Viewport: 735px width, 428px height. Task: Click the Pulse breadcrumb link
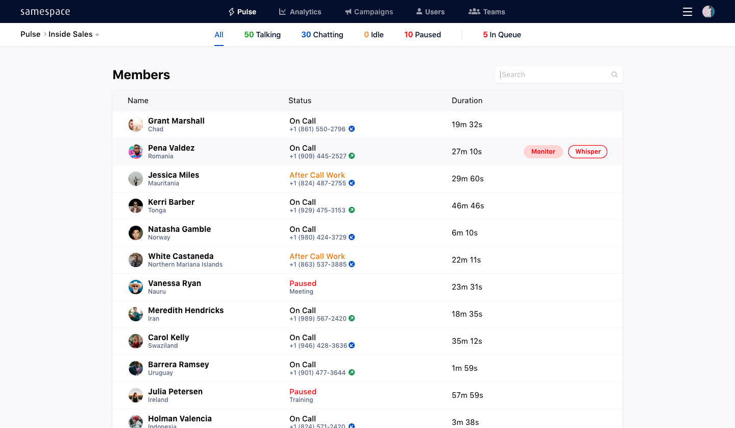pos(31,34)
